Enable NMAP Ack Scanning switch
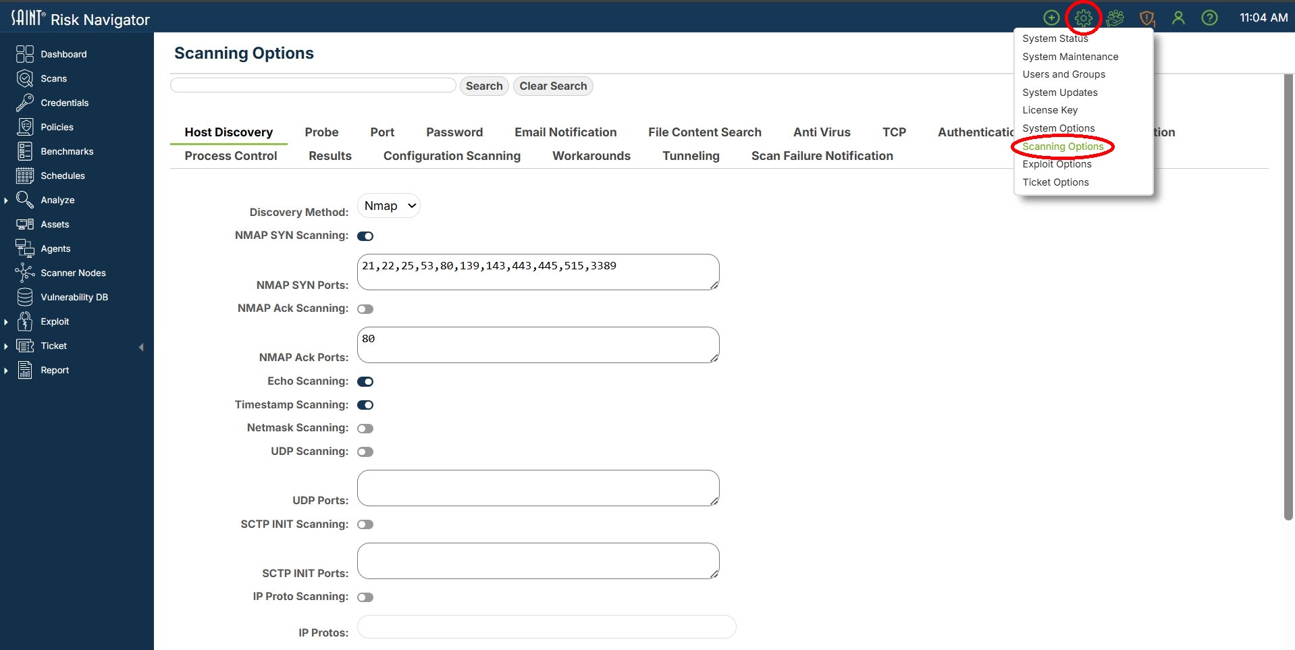Screen dimensions: 1295x650 click(365, 309)
